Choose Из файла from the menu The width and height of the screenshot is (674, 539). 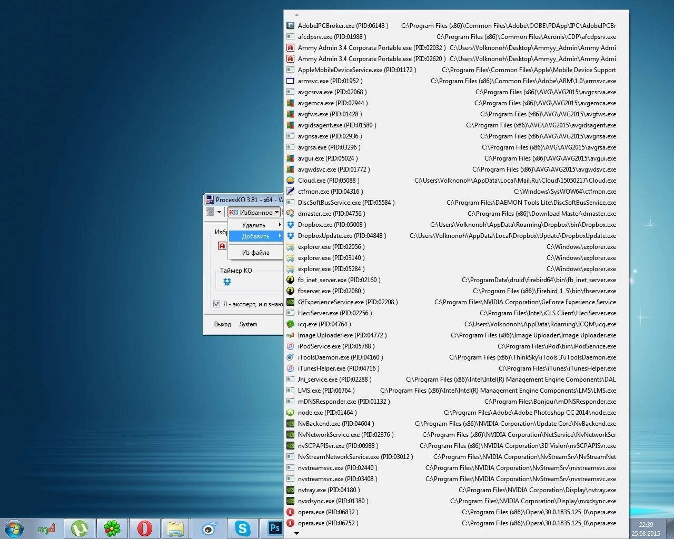(256, 252)
